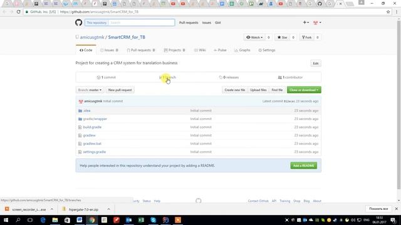Open the amicusgtmk owner profile link

[92, 37]
